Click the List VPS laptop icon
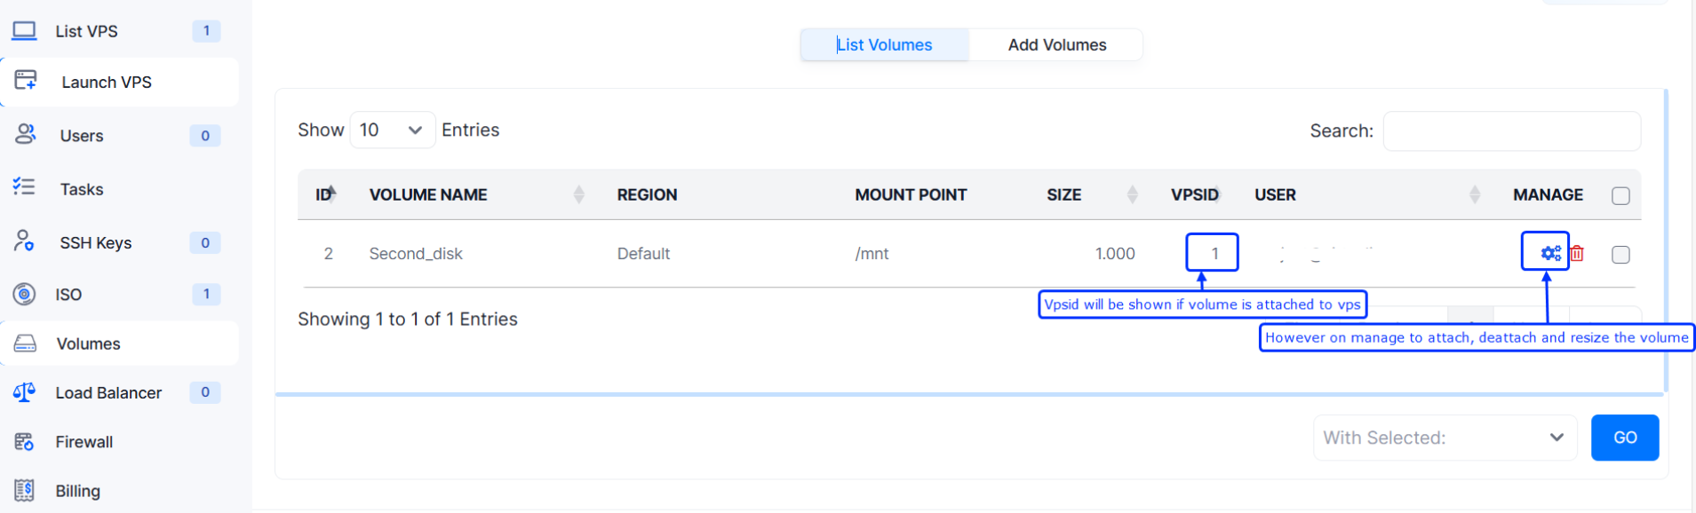The width and height of the screenshot is (1696, 513). point(25,31)
